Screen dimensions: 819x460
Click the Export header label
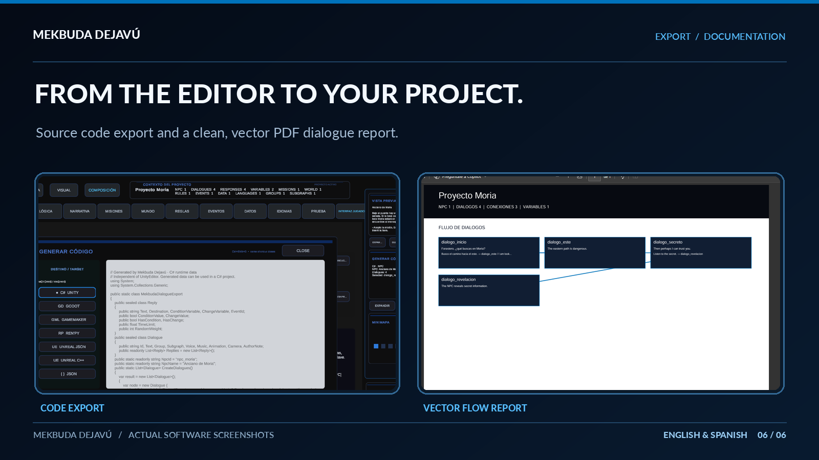pos(673,37)
